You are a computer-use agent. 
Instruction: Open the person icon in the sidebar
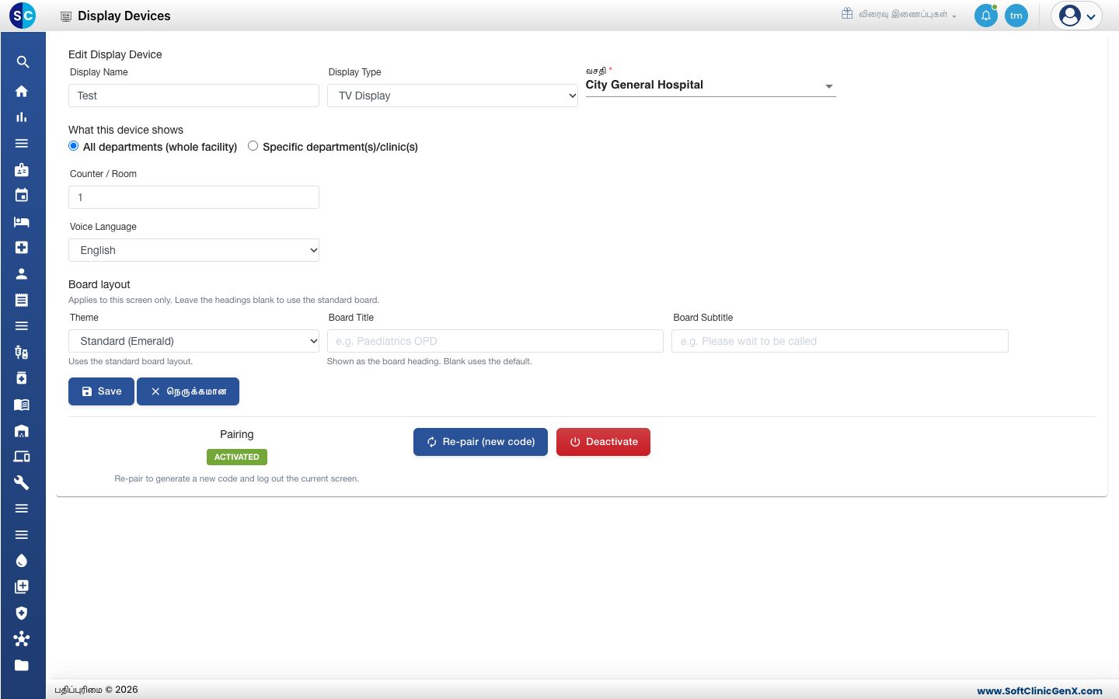(22, 273)
